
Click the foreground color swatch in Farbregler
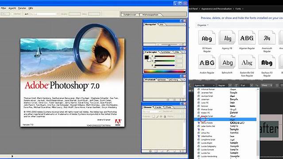coord(147,57)
